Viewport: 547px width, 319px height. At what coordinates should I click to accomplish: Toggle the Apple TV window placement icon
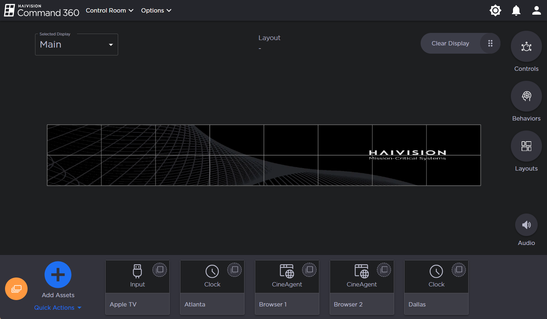click(160, 270)
